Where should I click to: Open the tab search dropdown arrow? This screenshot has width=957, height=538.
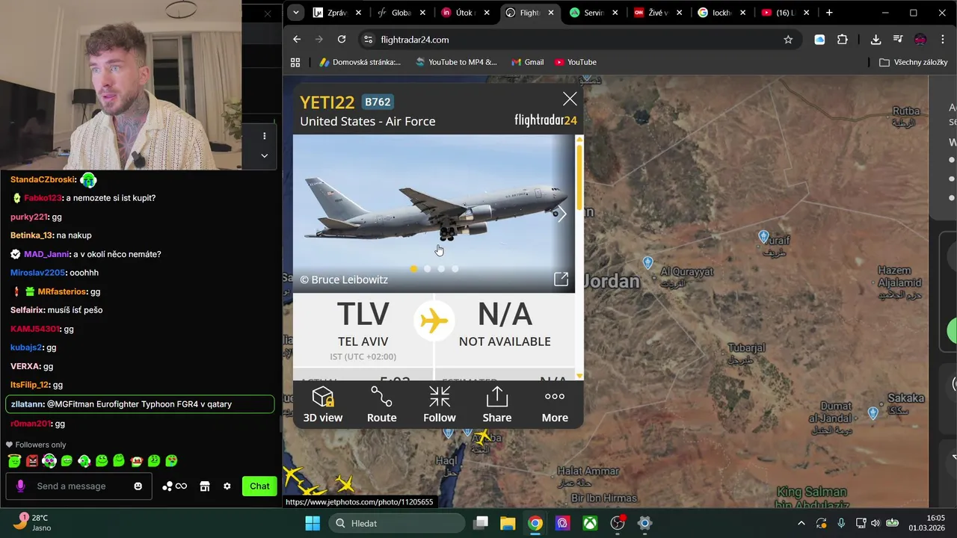pyautogui.click(x=296, y=13)
